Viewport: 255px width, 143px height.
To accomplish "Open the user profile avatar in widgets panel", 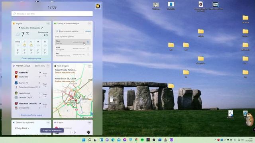I will tap(98, 6).
